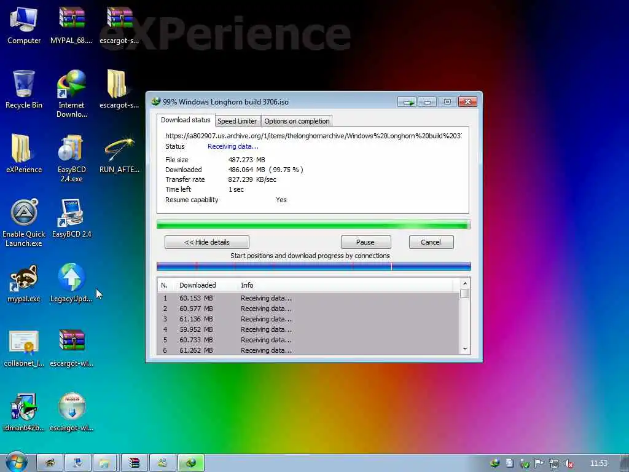The height and width of the screenshot is (472, 629).
Task: Click the IDM globe icon in title bar
Action: (x=155, y=101)
